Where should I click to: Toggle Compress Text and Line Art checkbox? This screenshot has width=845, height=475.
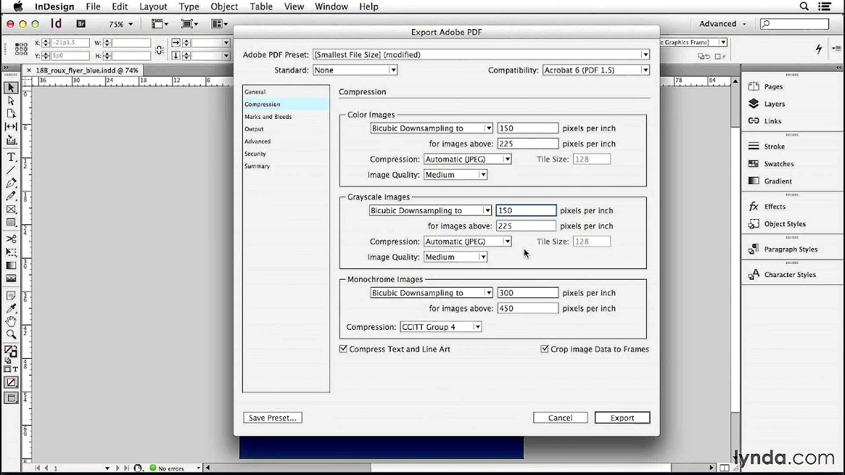pos(343,349)
